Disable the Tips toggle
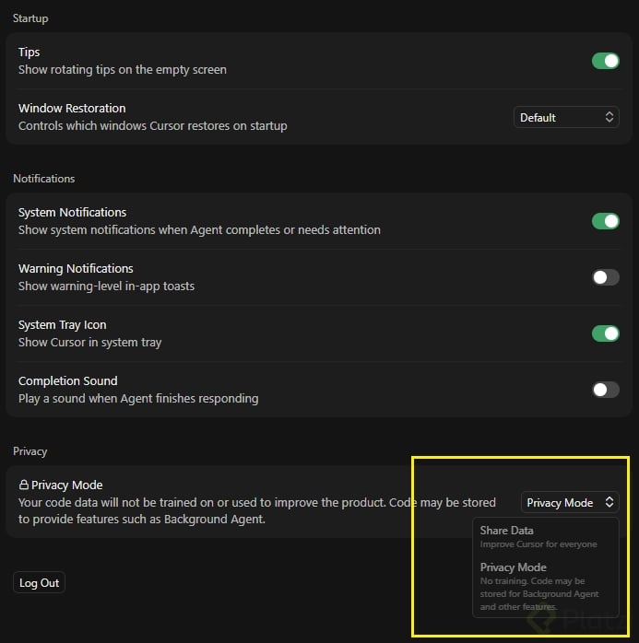This screenshot has height=643, width=639. coord(606,61)
